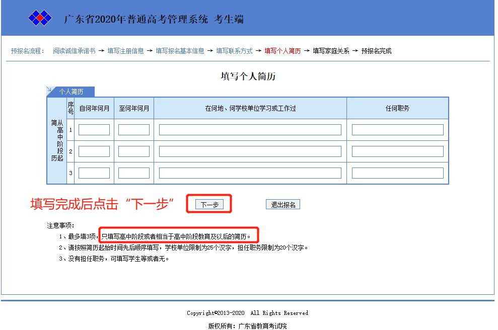Image resolution: width=498 pixels, height=330 pixels.
Task: Focus row 1 至何年何月 end date field
Action: (134, 130)
